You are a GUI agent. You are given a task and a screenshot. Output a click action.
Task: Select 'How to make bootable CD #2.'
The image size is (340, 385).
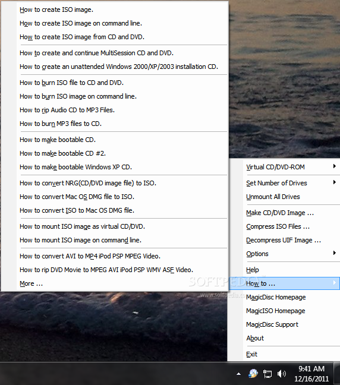pyautogui.click(x=115, y=153)
